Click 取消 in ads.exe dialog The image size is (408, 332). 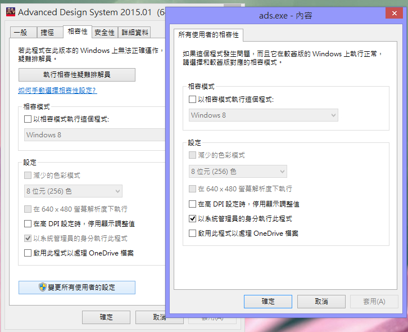pyautogui.click(x=321, y=302)
